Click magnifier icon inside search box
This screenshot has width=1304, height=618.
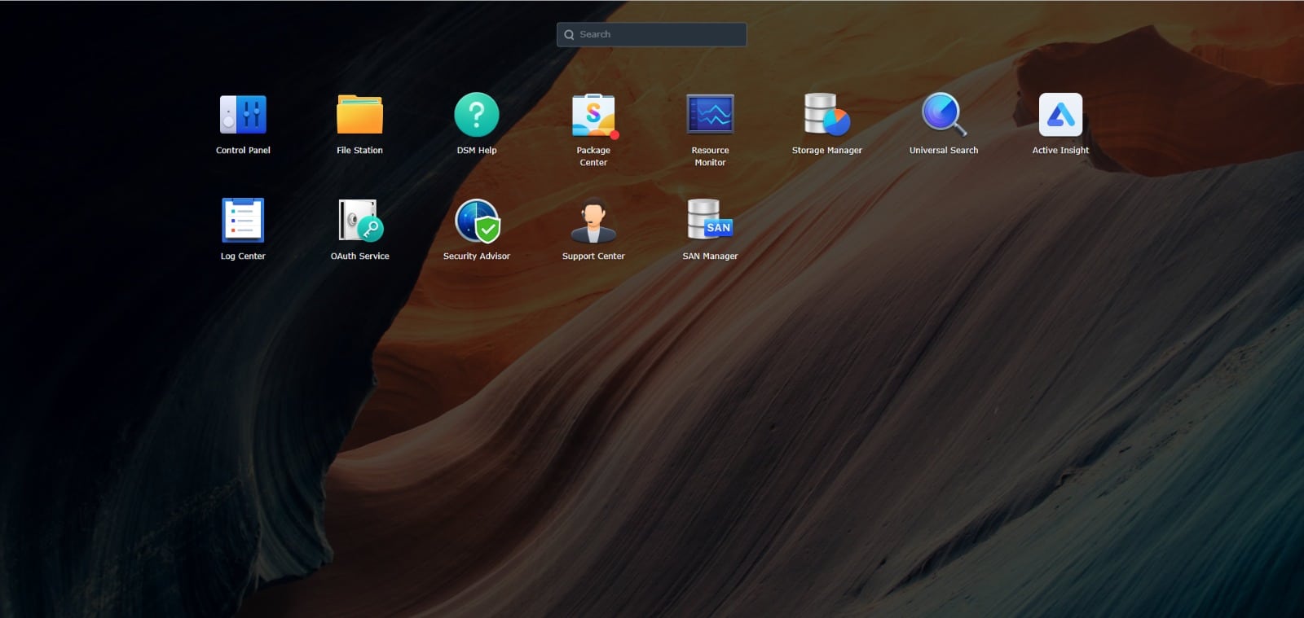click(x=569, y=35)
